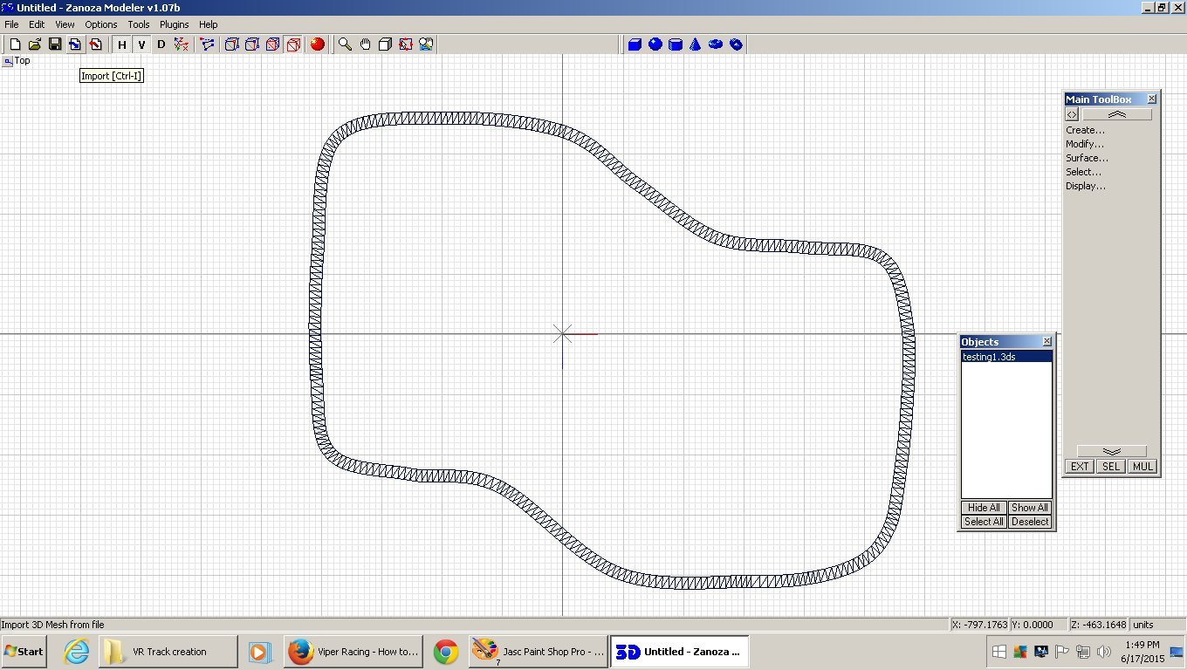The image size is (1187, 670).
Task: Open the red sphere materials icon
Action: pos(318,44)
